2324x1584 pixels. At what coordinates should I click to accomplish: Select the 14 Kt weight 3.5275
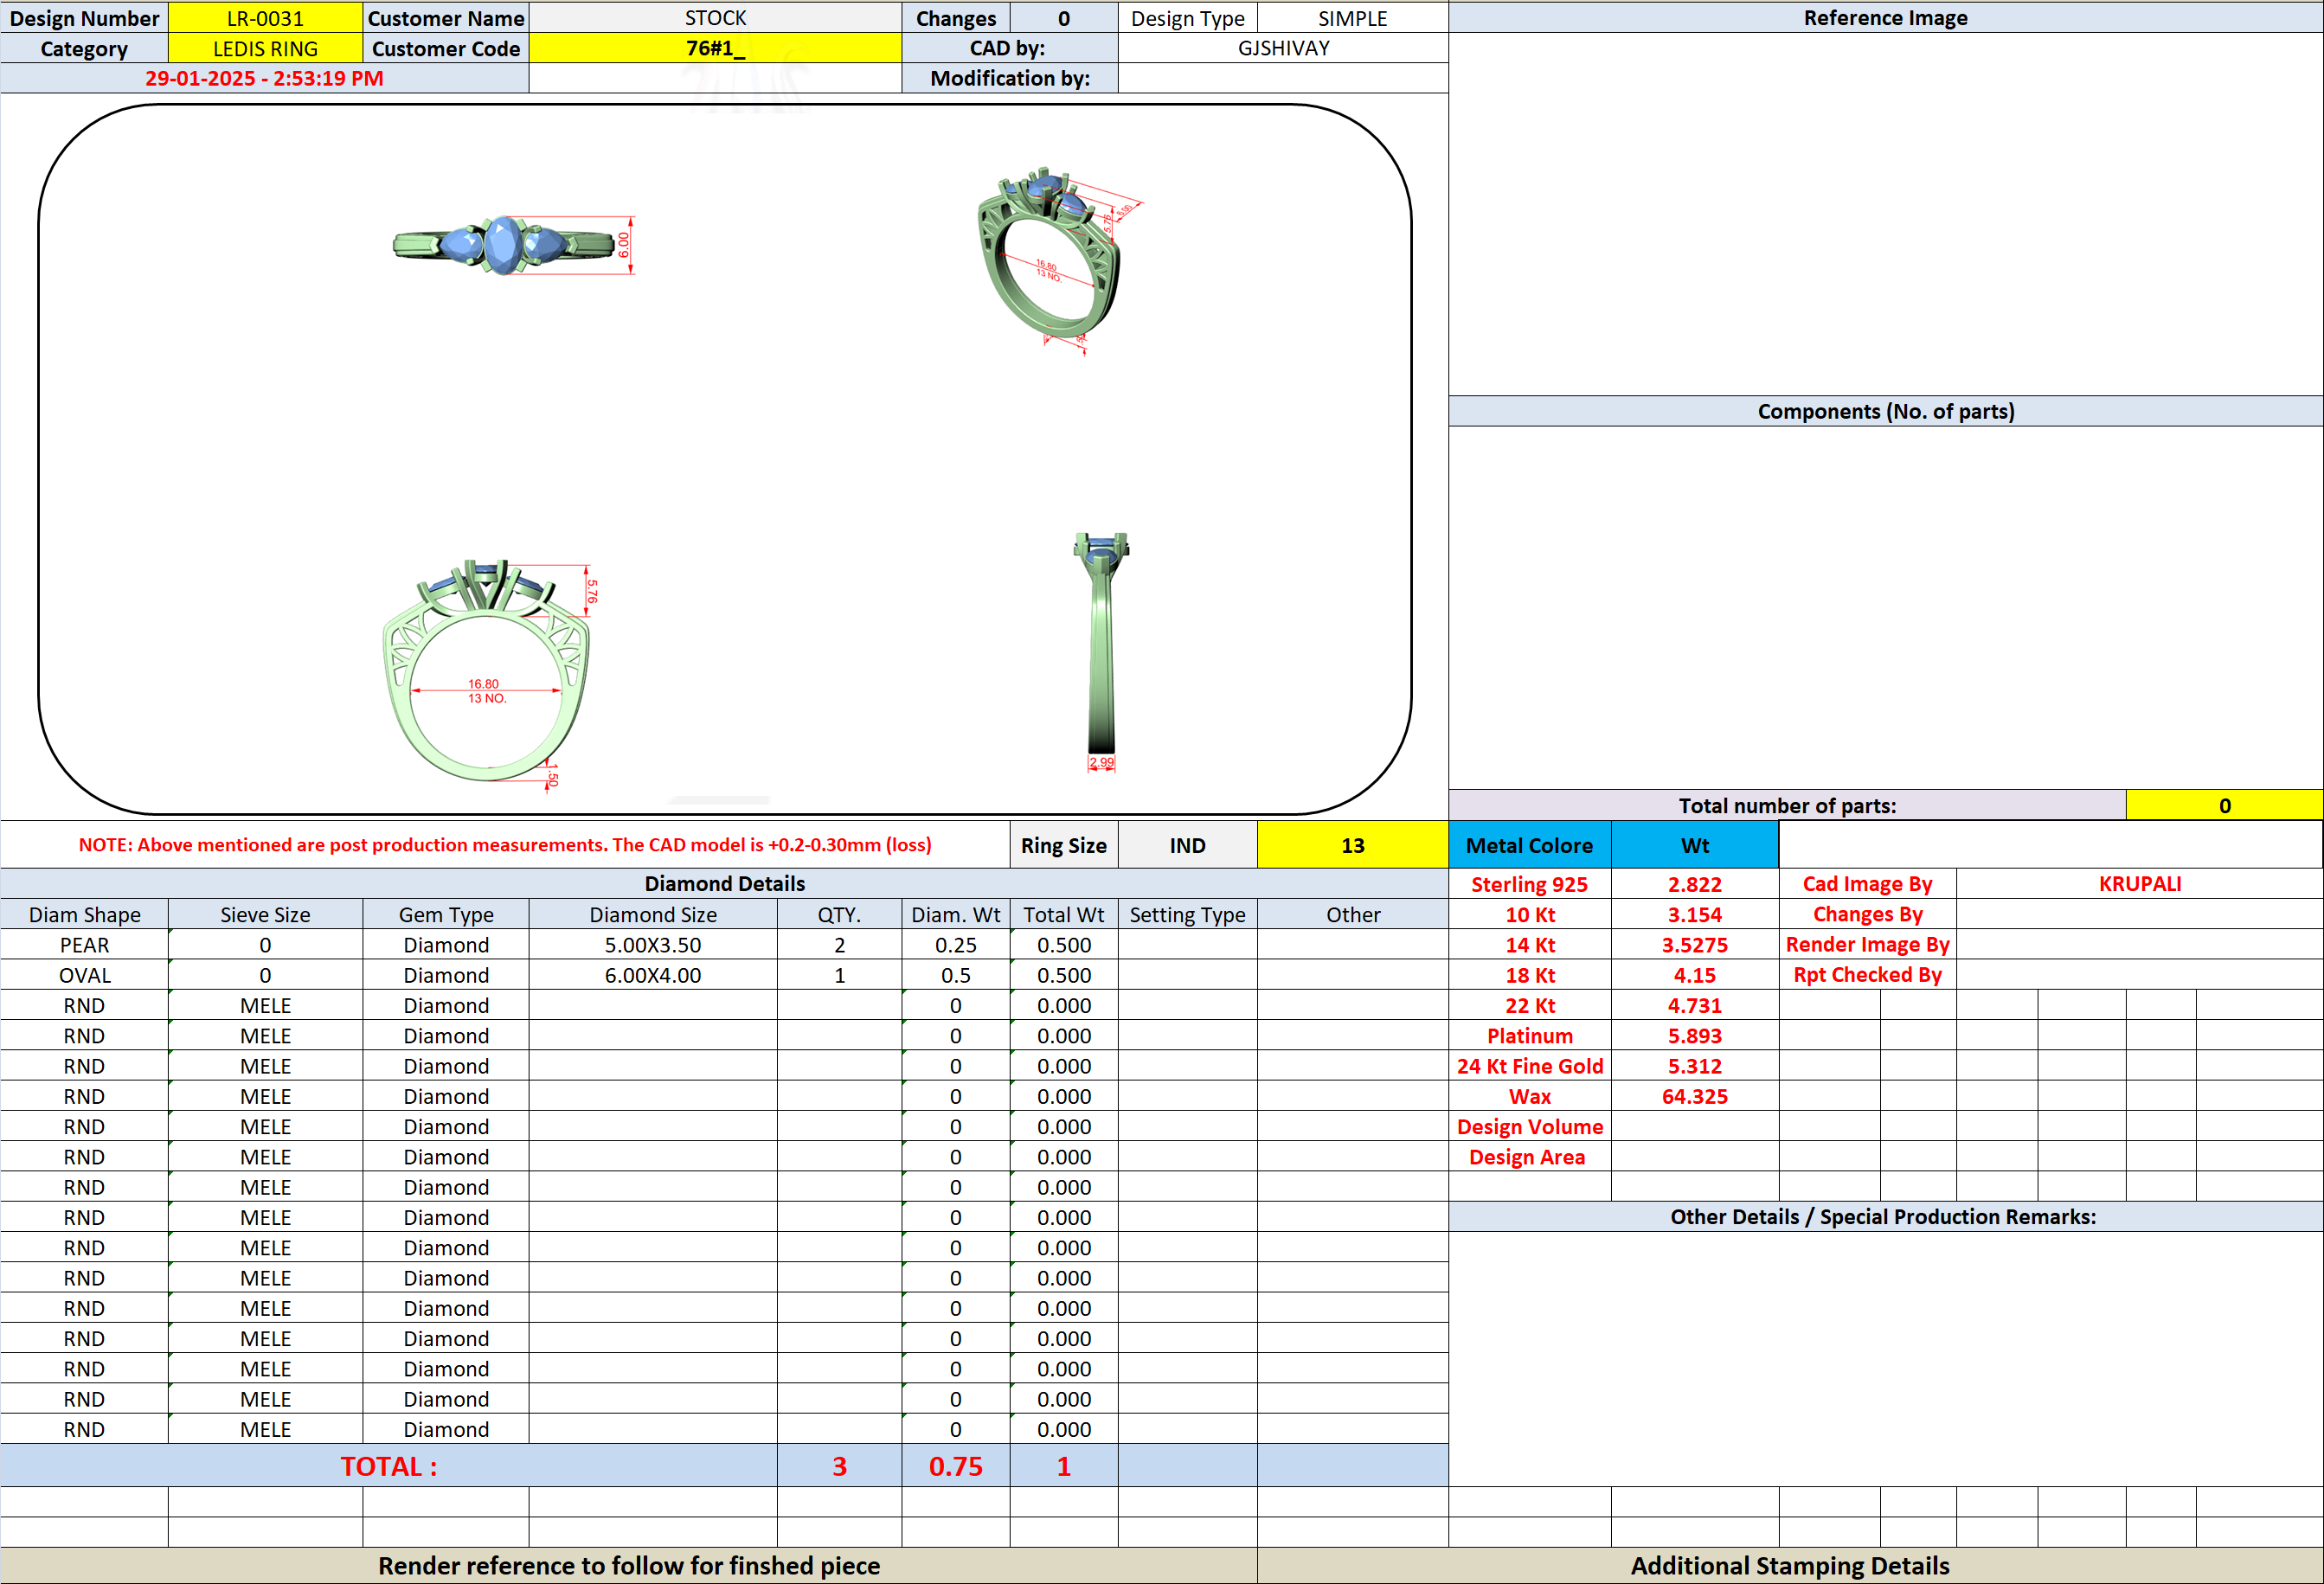pyautogui.click(x=1694, y=945)
